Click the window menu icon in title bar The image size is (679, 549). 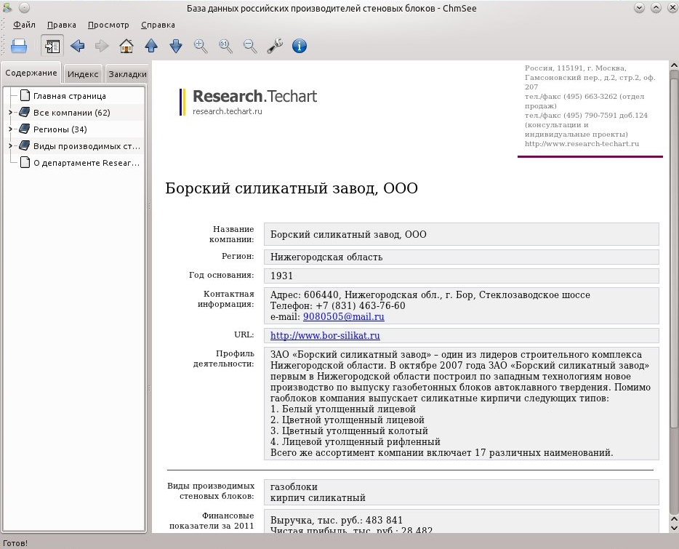pyautogui.click(x=8, y=8)
